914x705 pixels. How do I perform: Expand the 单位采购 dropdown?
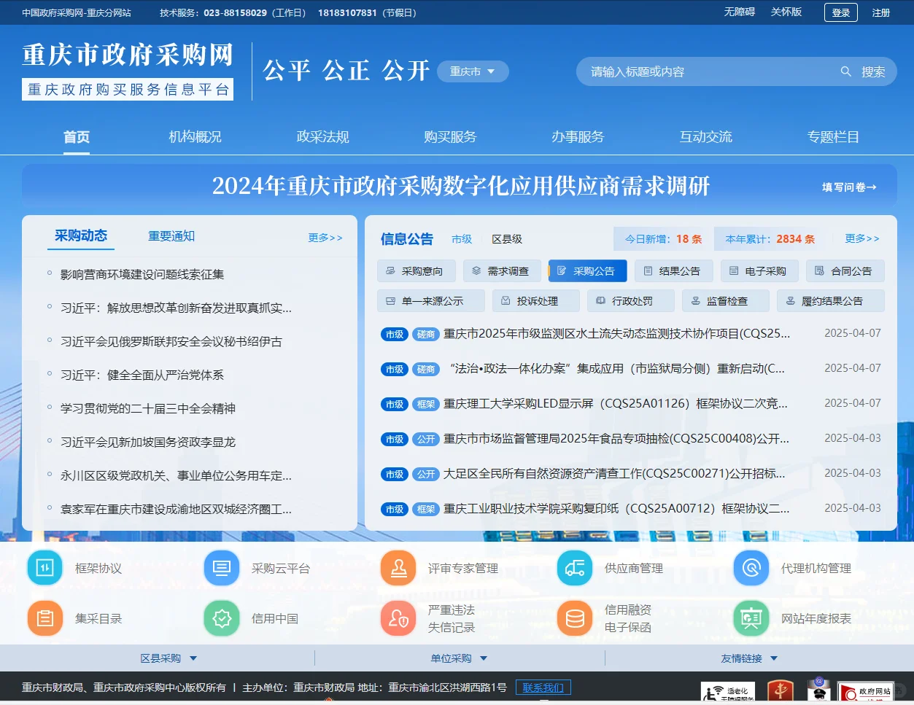459,658
